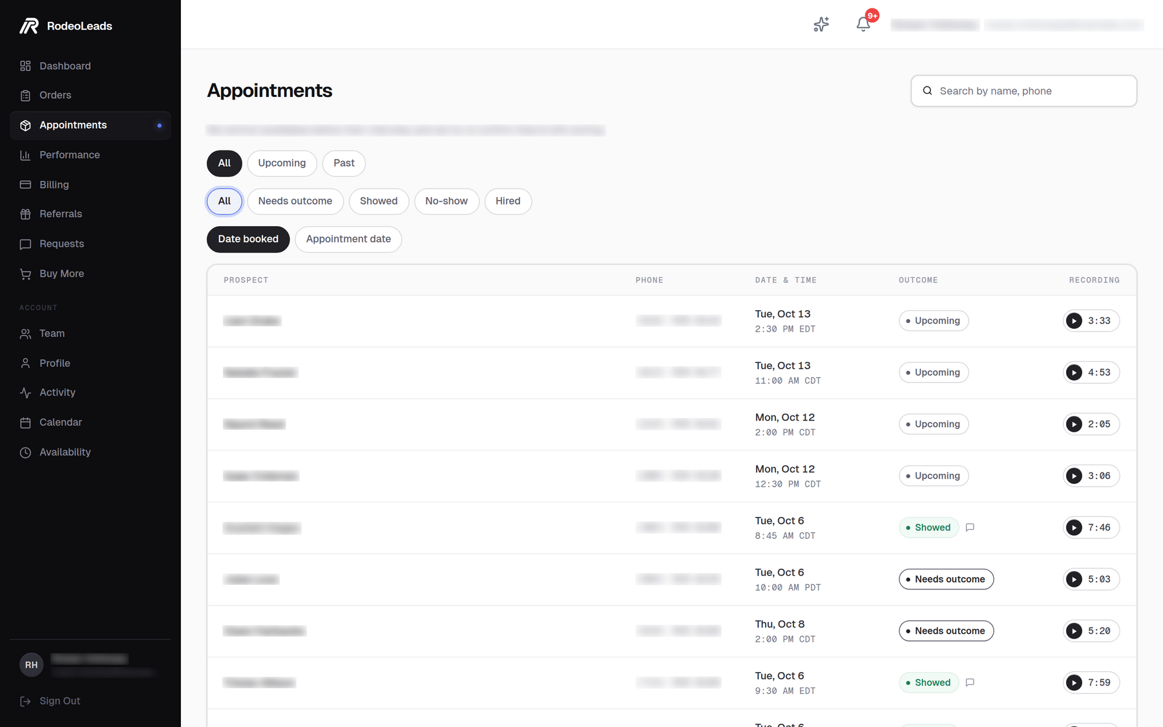Sort by Appointment date
This screenshot has width=1163, height=727.
point(348,239)
